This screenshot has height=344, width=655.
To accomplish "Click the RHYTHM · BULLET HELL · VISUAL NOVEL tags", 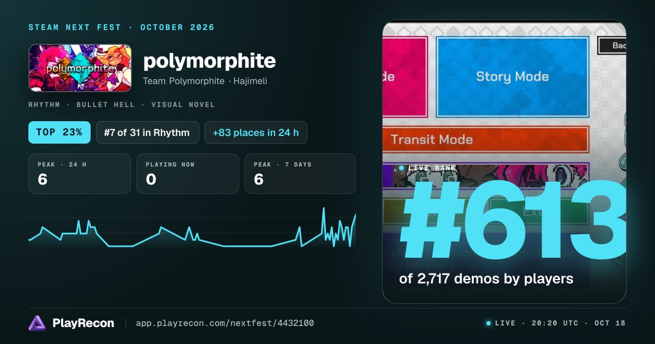I will click(x=122, y=104).
